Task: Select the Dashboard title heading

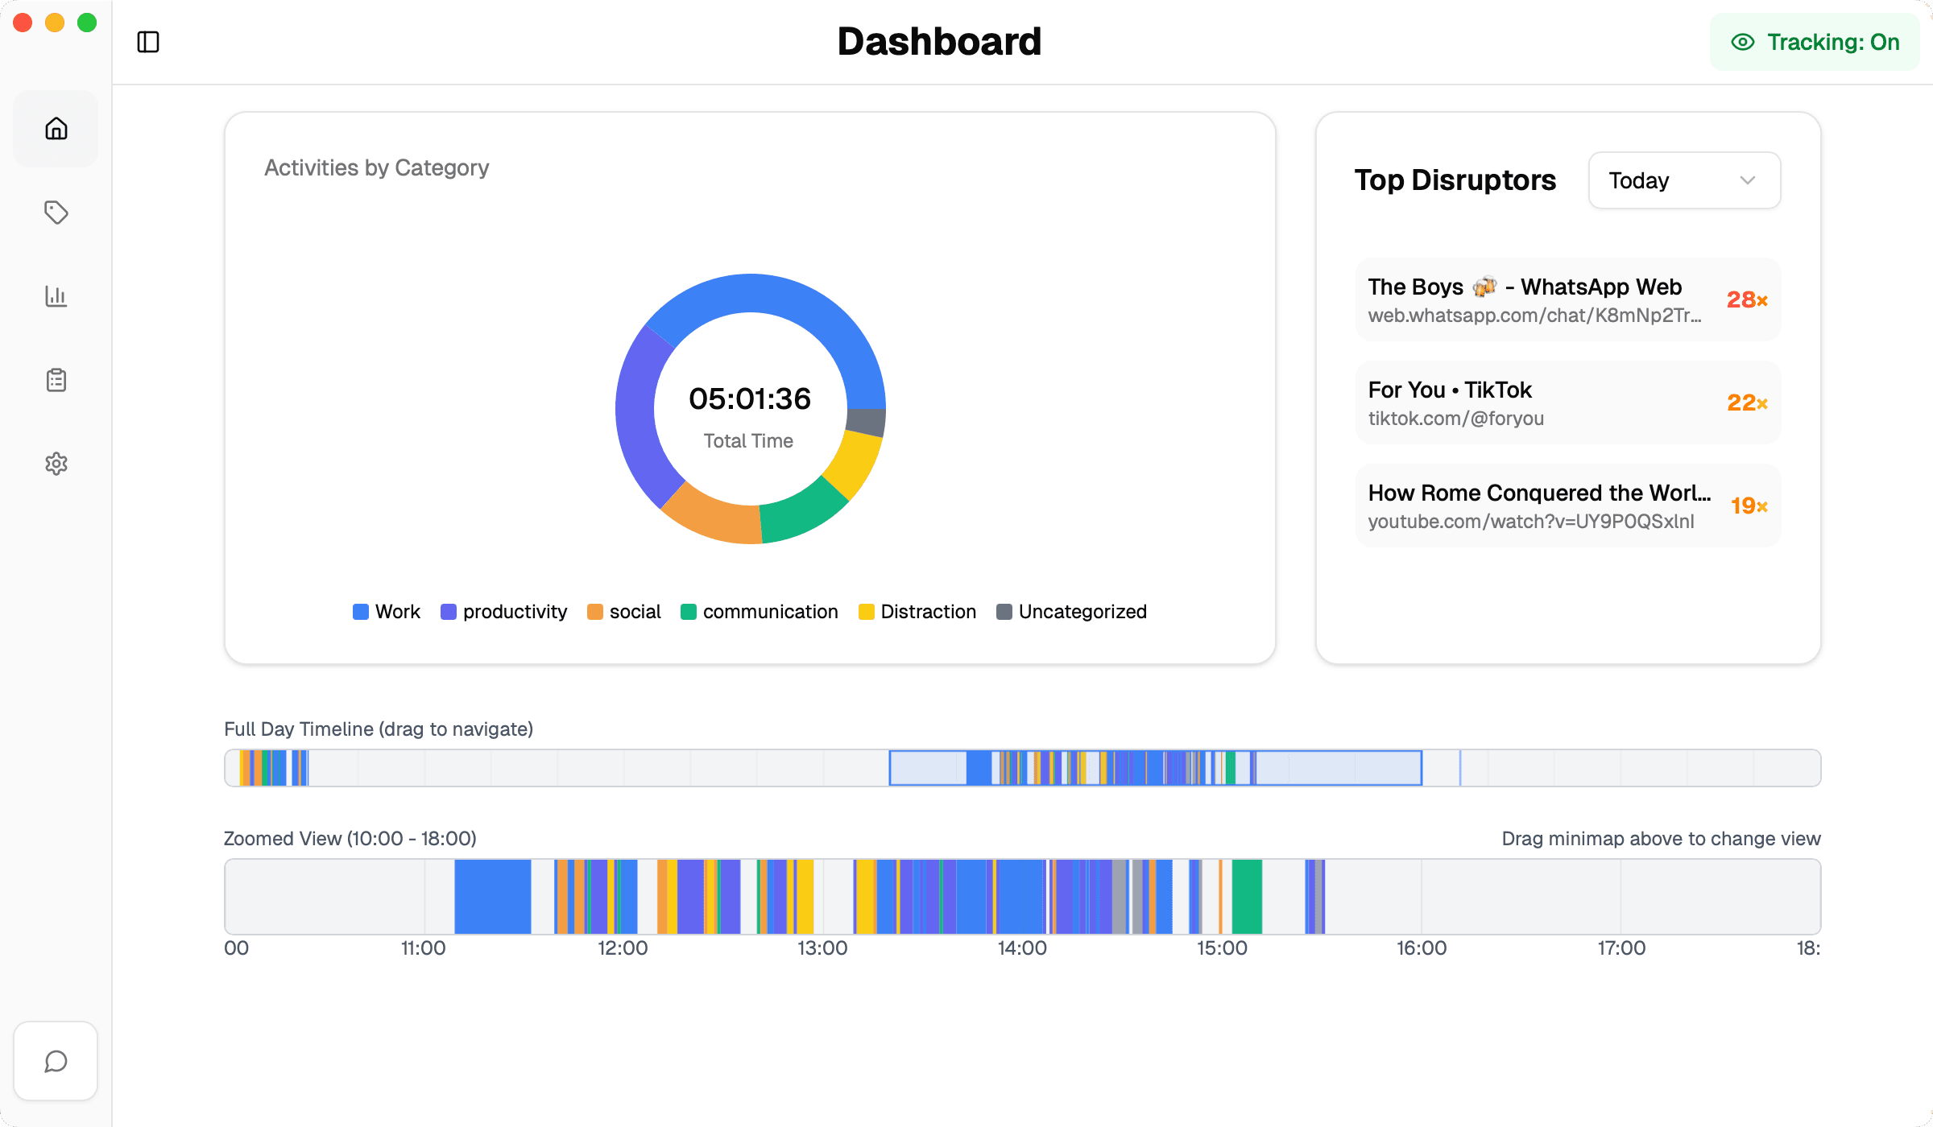Action: click(940, 41)
